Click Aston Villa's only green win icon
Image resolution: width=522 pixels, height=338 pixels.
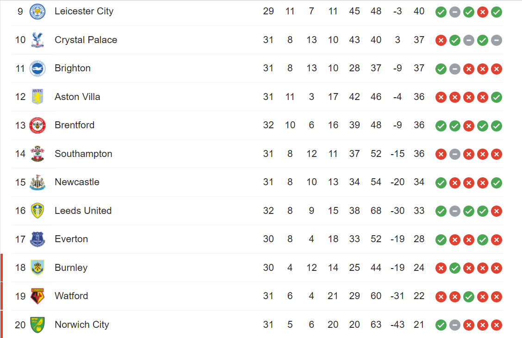(x=497, y=97)
